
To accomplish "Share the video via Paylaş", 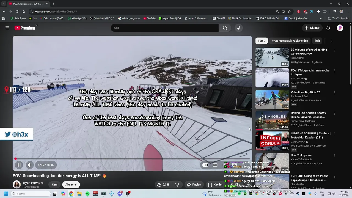I will [x=194, y=185].
